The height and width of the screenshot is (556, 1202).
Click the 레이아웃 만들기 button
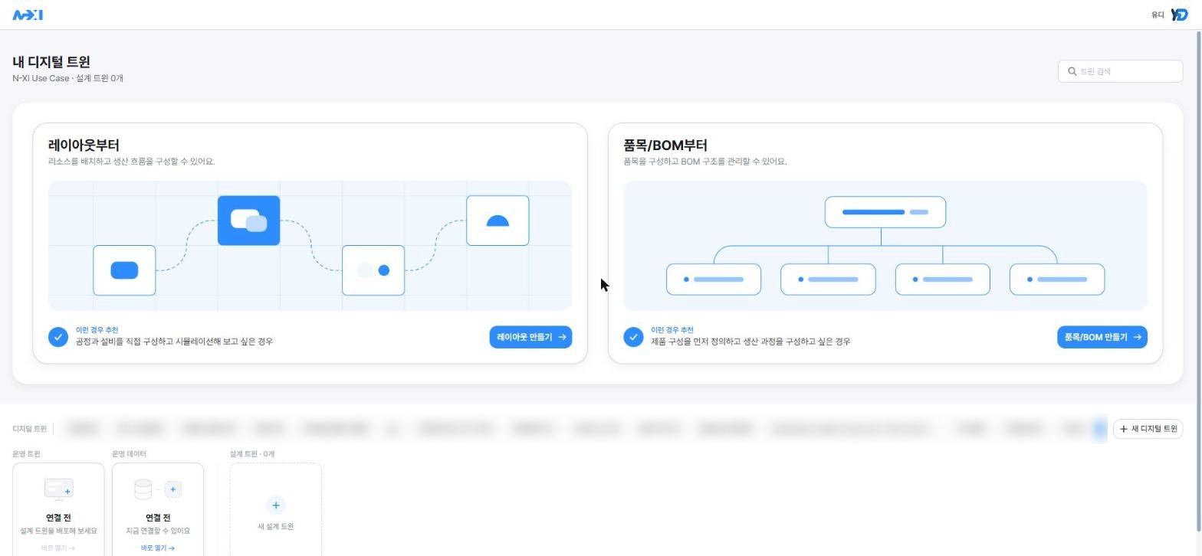(530, 337)
